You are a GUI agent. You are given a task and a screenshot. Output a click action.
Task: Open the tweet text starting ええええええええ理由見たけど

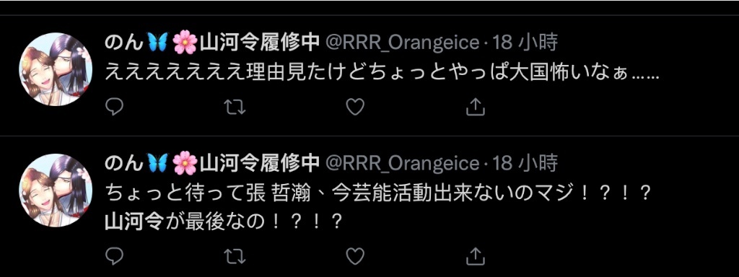point(381,73)
